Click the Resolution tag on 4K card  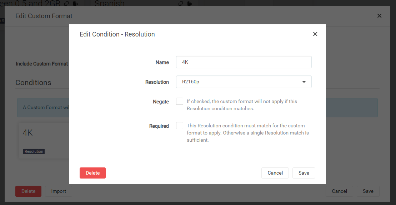[34, 151]
